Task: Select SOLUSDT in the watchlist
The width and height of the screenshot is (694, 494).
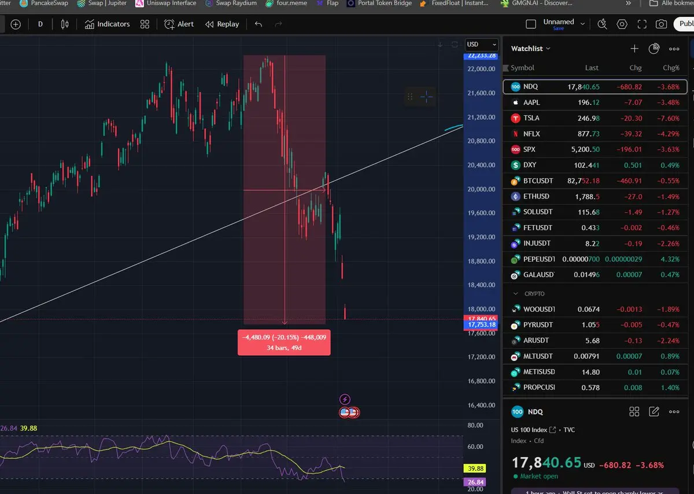Action: 595,212
